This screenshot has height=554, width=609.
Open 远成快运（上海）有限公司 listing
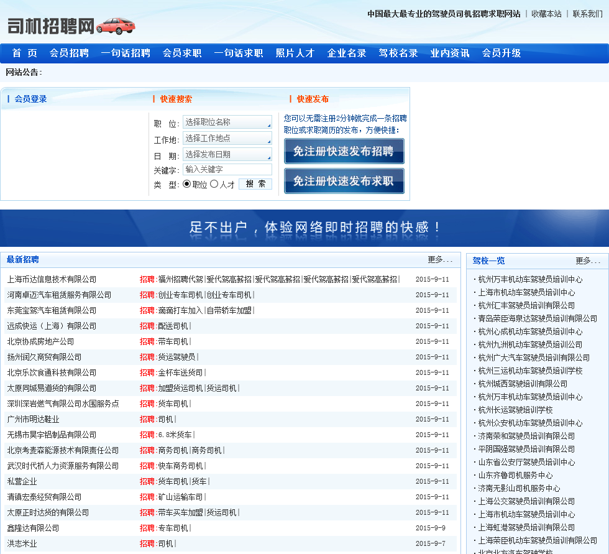pyautogui.click(x=52, y=326)
